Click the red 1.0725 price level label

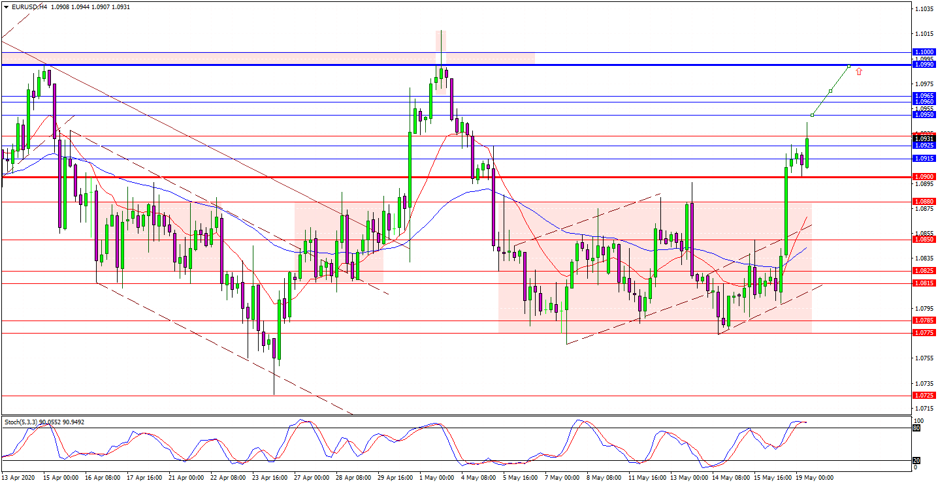[x=924, y=396]
